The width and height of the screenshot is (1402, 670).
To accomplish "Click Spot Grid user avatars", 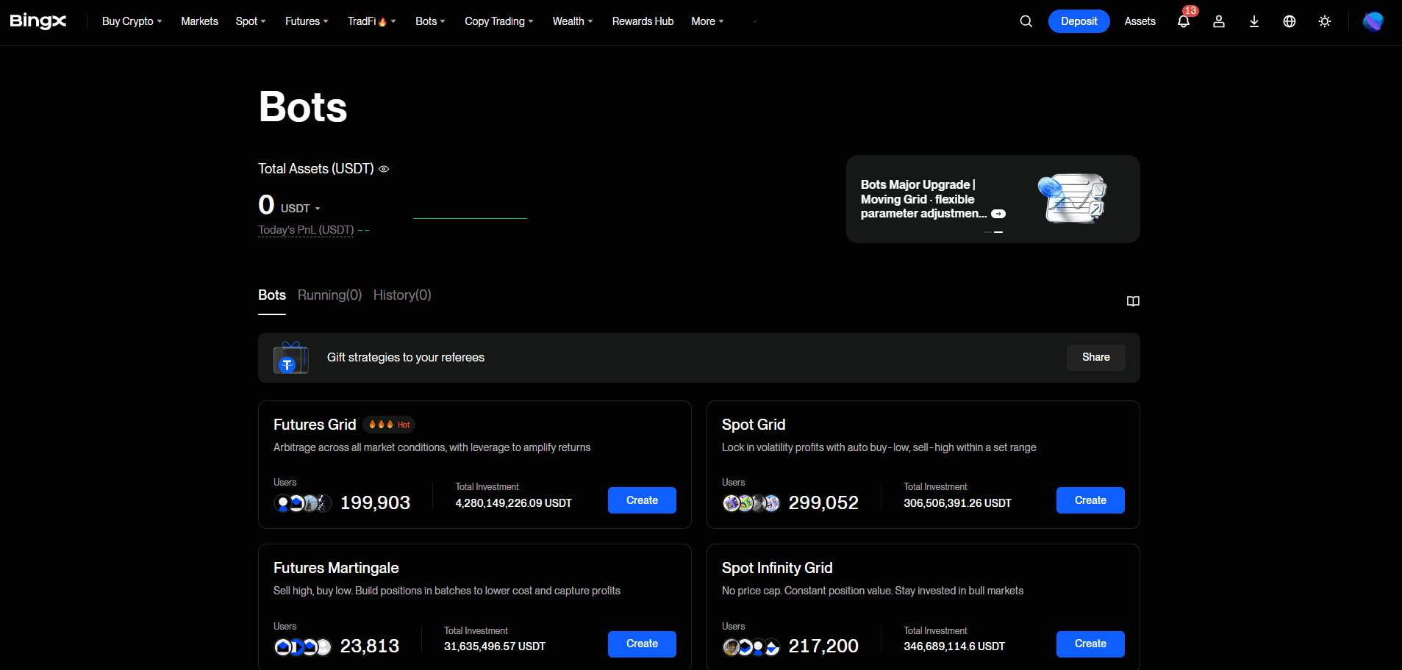I will click(x=751, y=503).
